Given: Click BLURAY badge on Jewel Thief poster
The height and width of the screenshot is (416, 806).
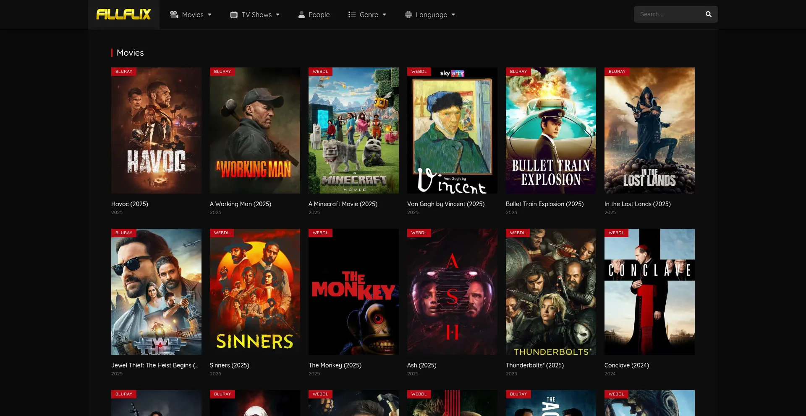Looking at the screenshot, I should 124,233.
